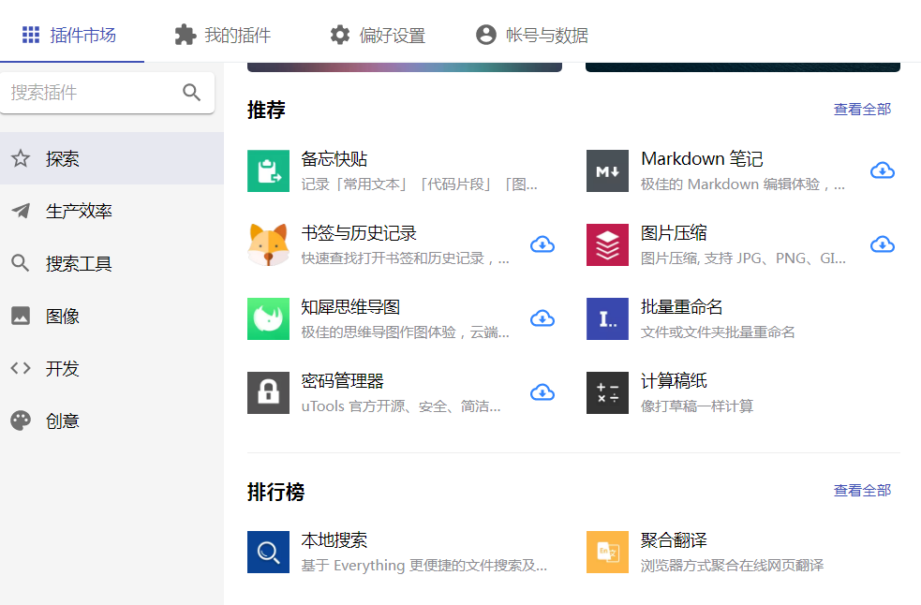The width and height of the screenshot is (921, 605).
Task: Click description 文件或文件夹批量重命名
Action: (x=718, y=332)
